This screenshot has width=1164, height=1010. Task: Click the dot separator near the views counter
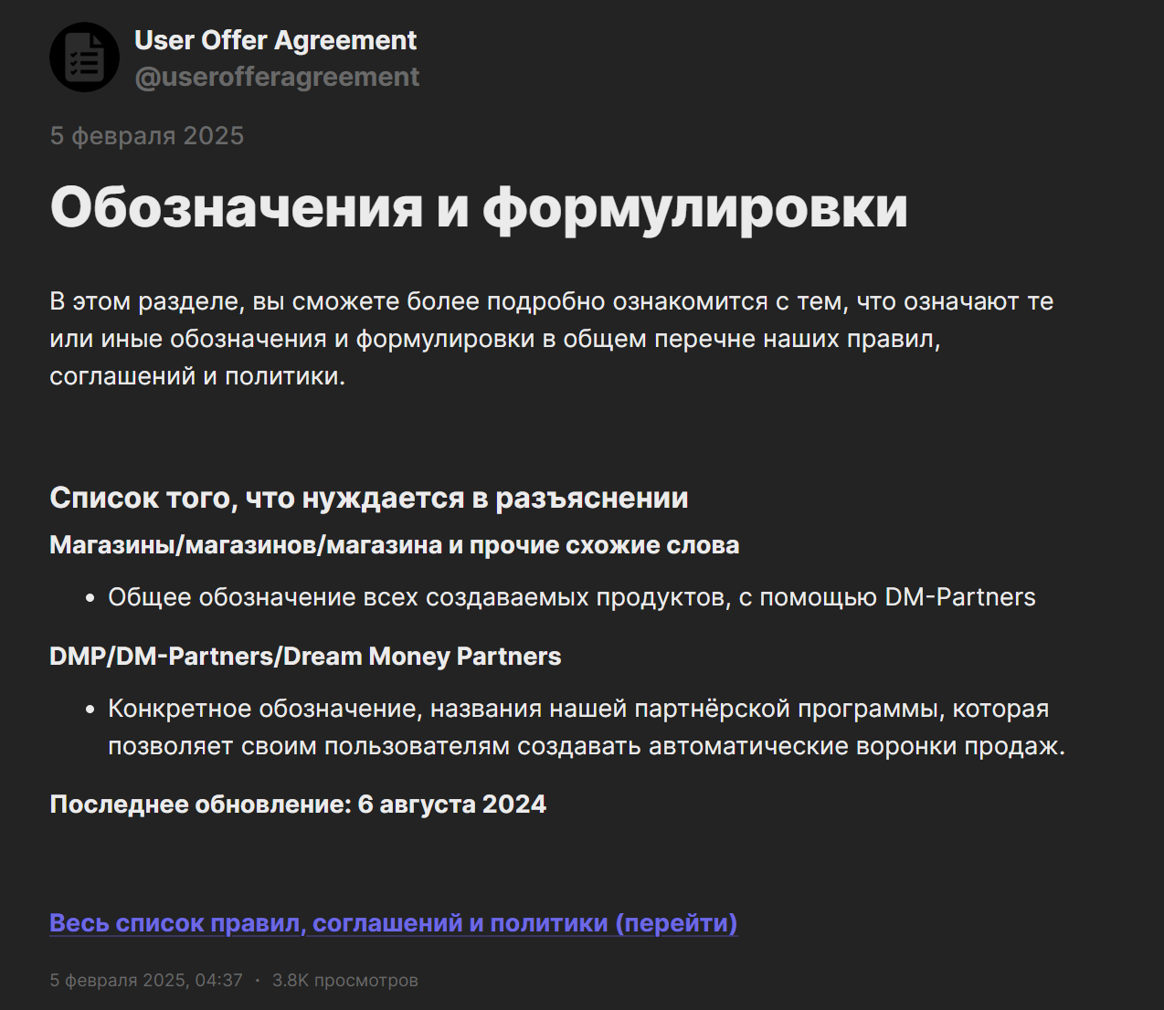[x=257, y=980]
